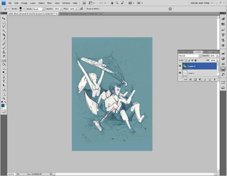This screenshot has height=176, width=227.
Task: Pick the Crop tool
Action: 4,35
